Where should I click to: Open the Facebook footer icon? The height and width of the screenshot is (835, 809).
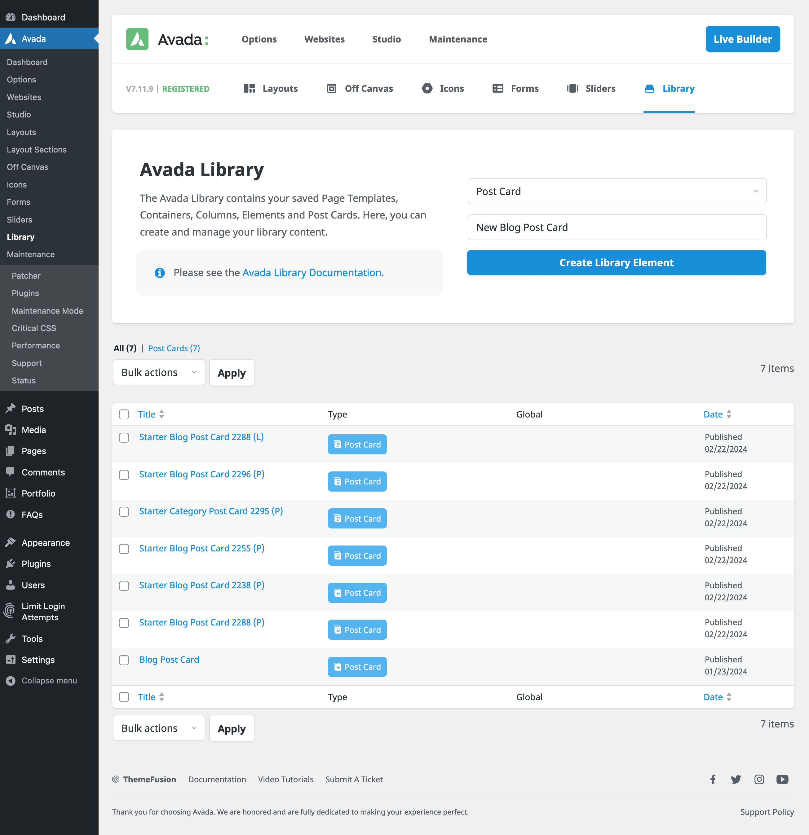pos(713,779)
